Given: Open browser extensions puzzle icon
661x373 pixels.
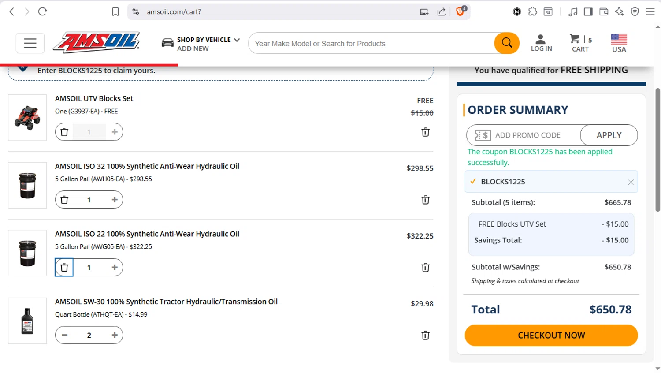Looking at the screenshot, I should point(532,12).
